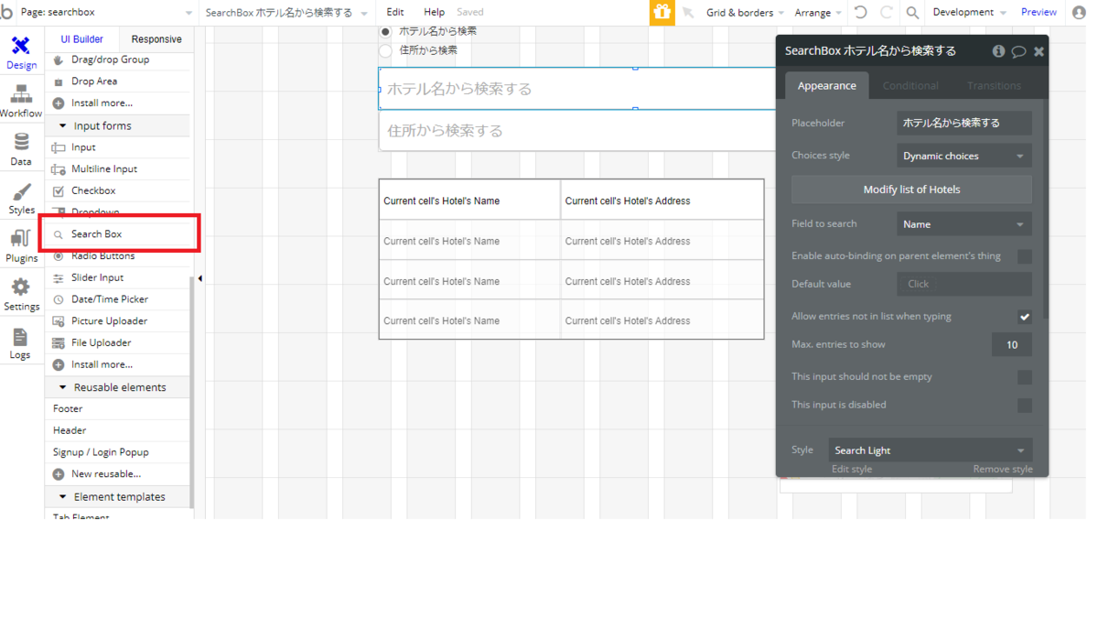Click the Default value field
Viewport: 1098px width, 618px height.
pos(963,285)
